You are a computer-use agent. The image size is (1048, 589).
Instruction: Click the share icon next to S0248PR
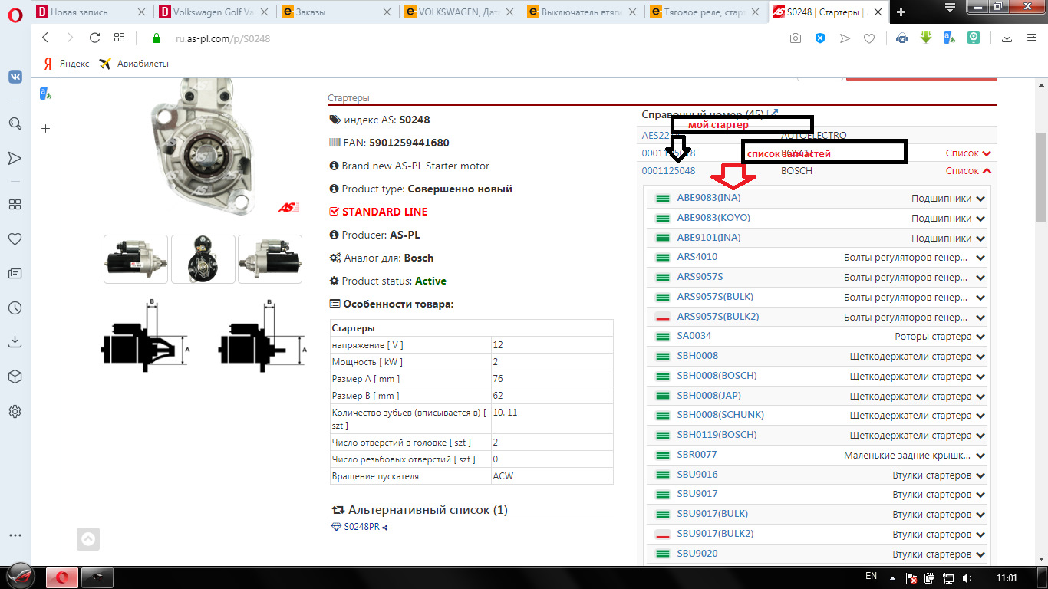click(x=384, y=527)
